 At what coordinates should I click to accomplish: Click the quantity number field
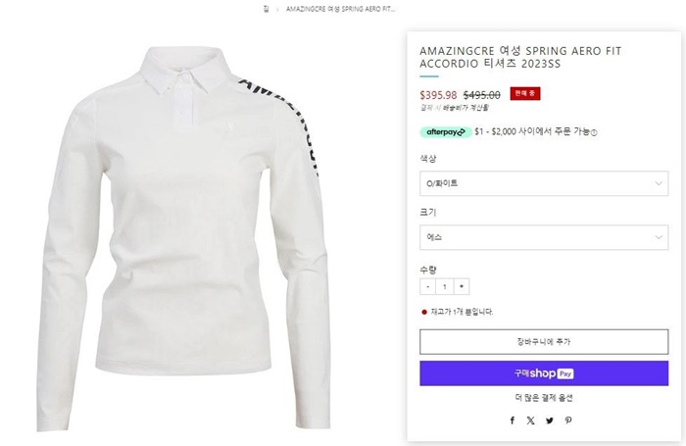pos(444,287)
